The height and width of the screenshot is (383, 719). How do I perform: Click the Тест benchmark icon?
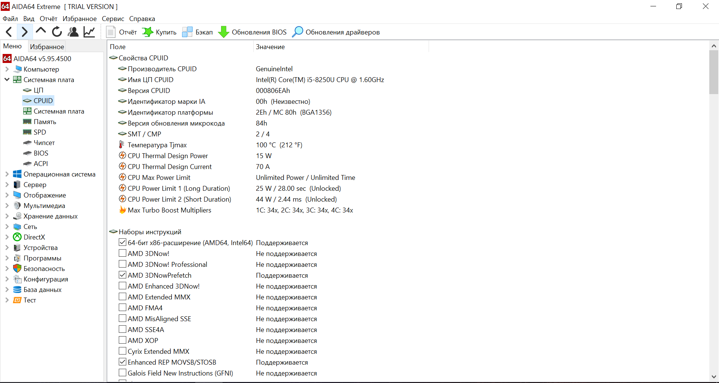tap(17, 300)
